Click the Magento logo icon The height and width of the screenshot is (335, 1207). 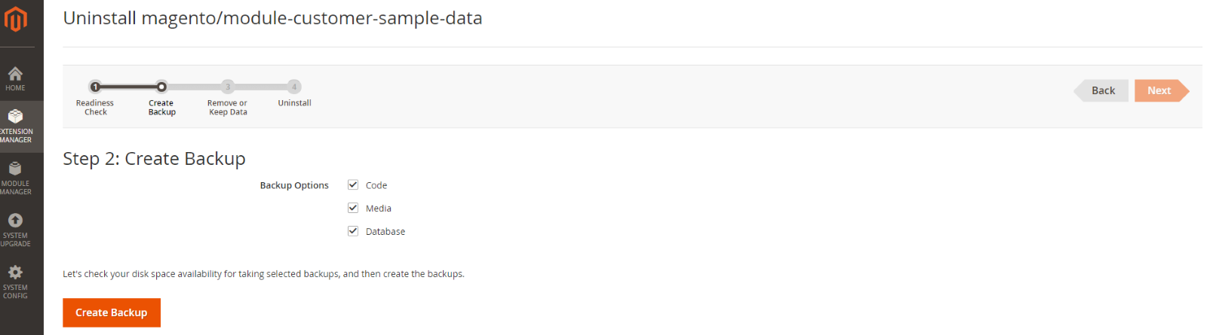coord(15,19)
